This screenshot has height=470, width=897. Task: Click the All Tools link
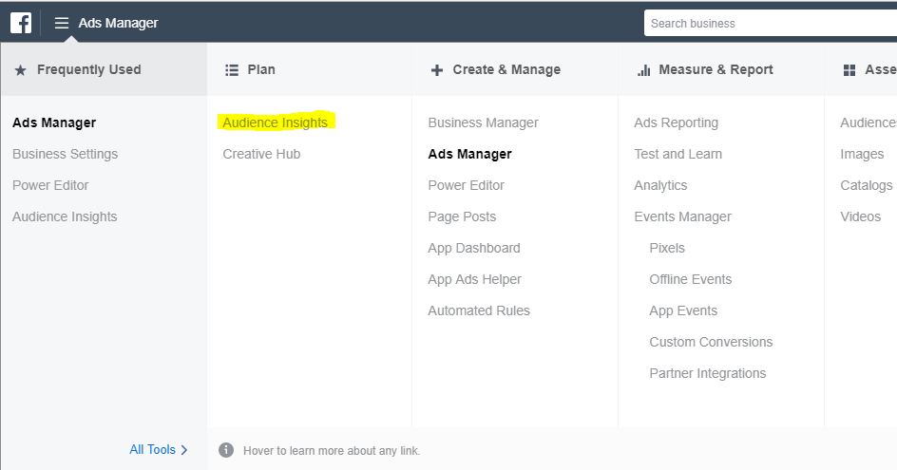pyautogui.click(x=152, y=449)
